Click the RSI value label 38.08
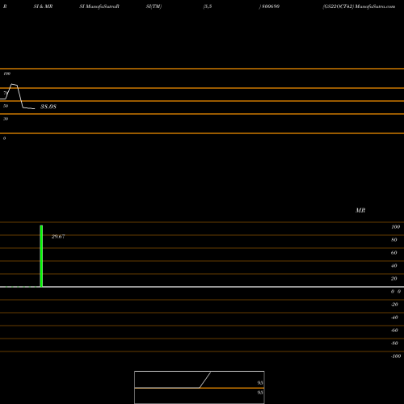The image size is (404, 404). click(48, 107)
